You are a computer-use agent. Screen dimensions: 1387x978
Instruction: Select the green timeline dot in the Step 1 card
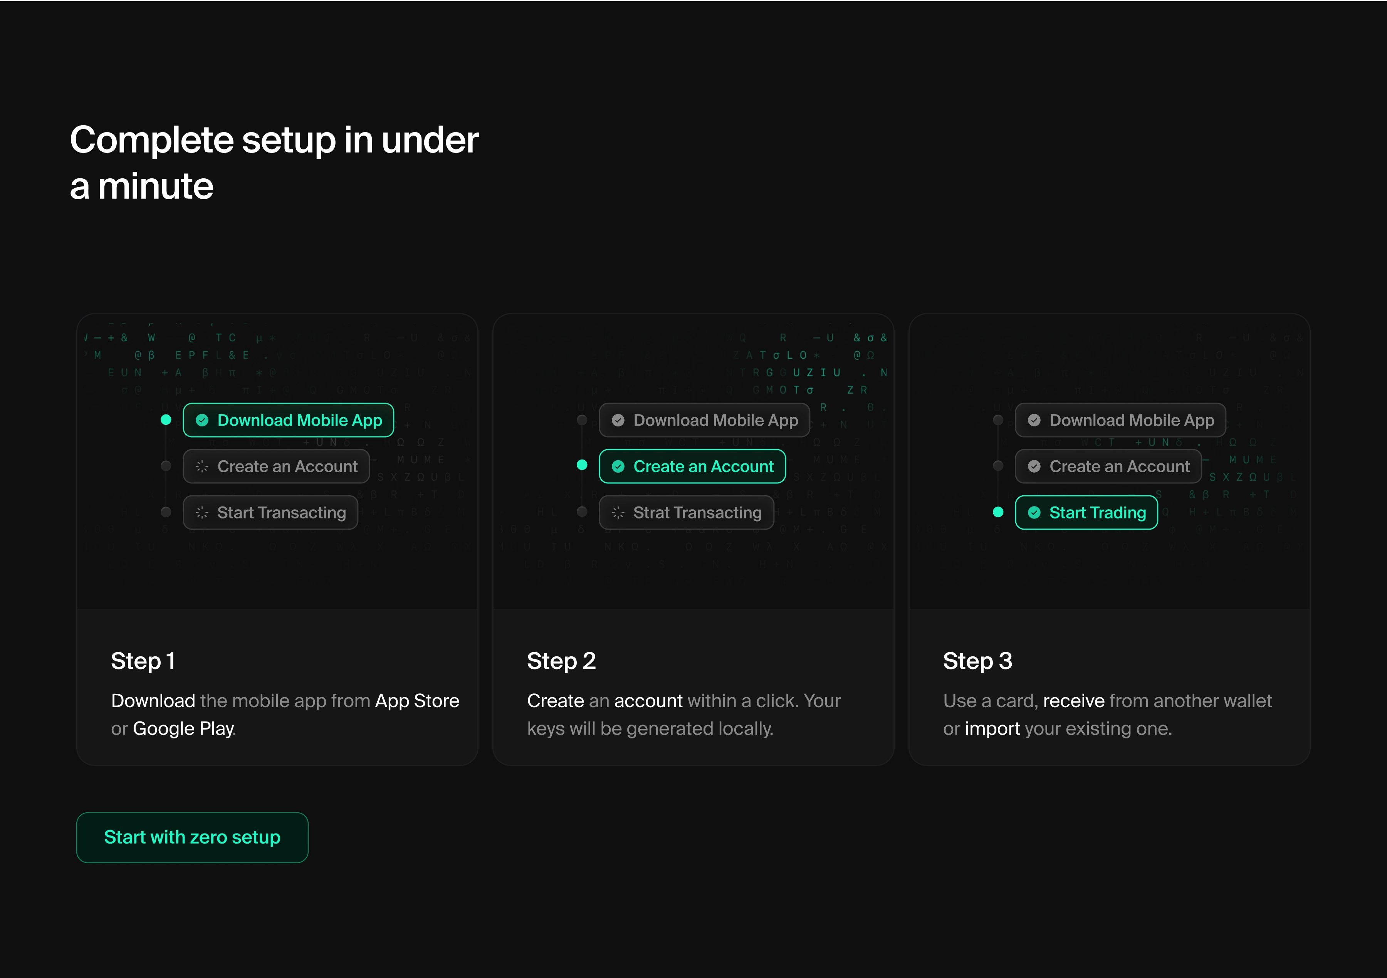click(x=166, y=420)
